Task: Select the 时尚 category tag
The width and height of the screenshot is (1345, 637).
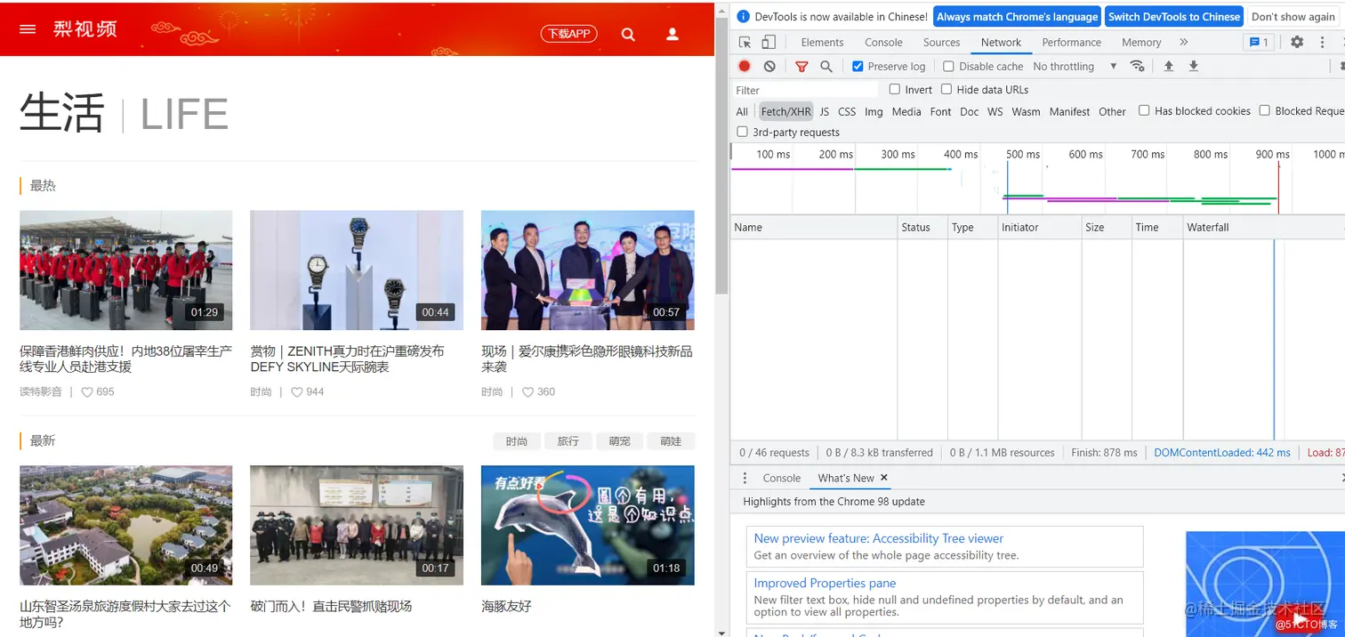Action: point(517,441)
